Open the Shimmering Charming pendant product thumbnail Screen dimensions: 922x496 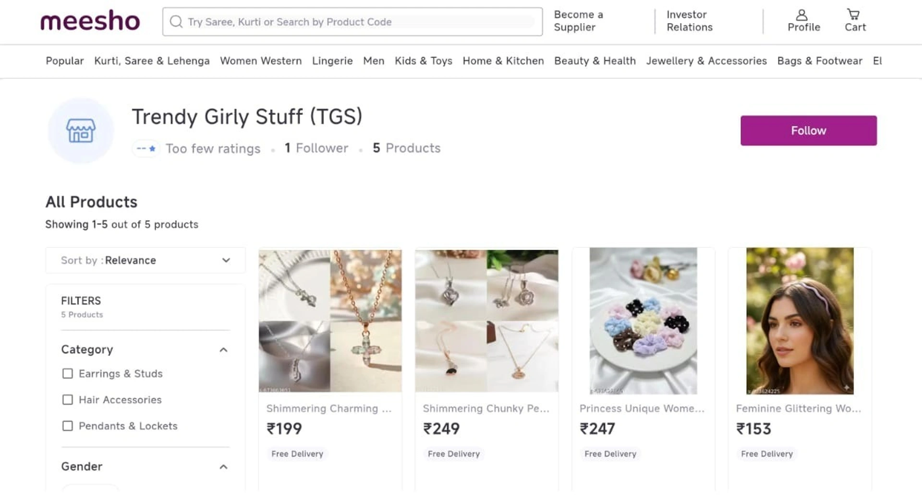330,320
